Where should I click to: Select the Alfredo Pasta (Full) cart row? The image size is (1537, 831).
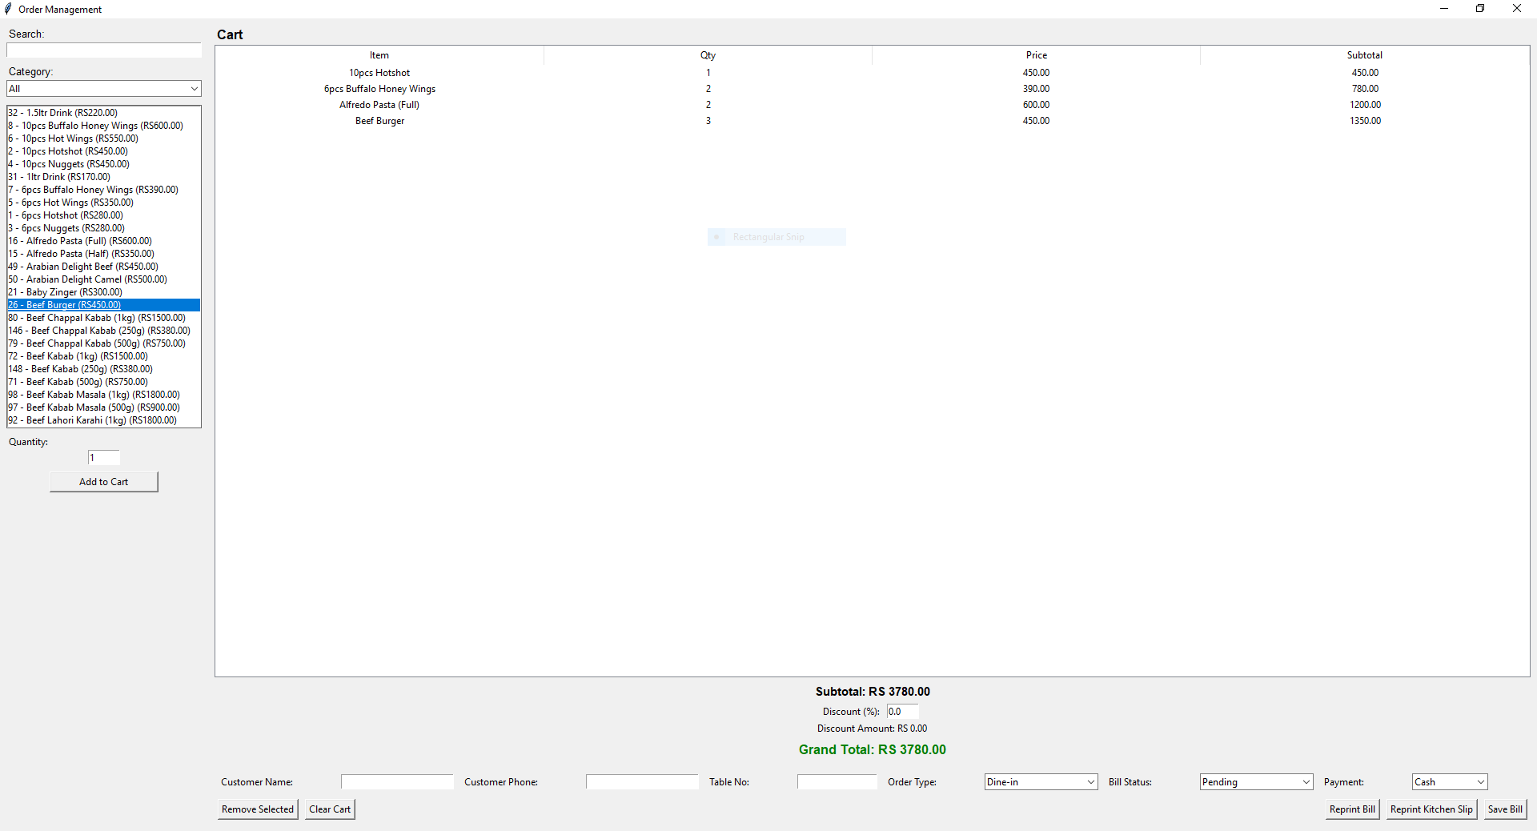(873, 105)
